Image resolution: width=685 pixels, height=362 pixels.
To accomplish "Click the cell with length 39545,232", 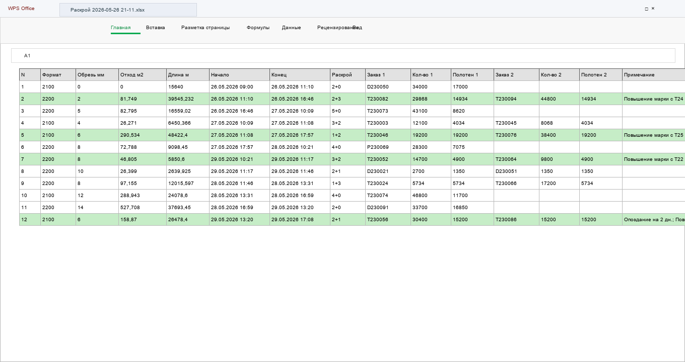I will click(x=188, y=99).
